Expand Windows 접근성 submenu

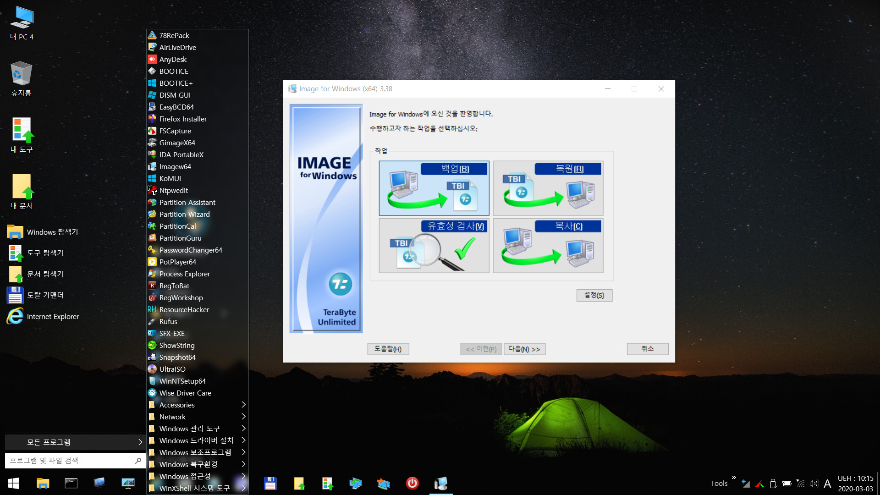(x=198, y=476)
